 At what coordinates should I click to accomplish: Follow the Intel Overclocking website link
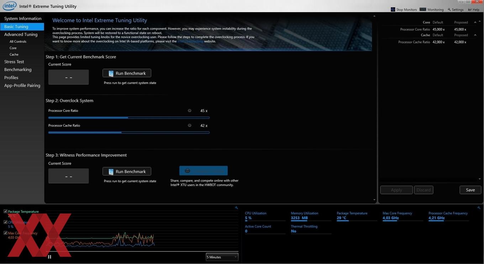click(x=190, y=41)
